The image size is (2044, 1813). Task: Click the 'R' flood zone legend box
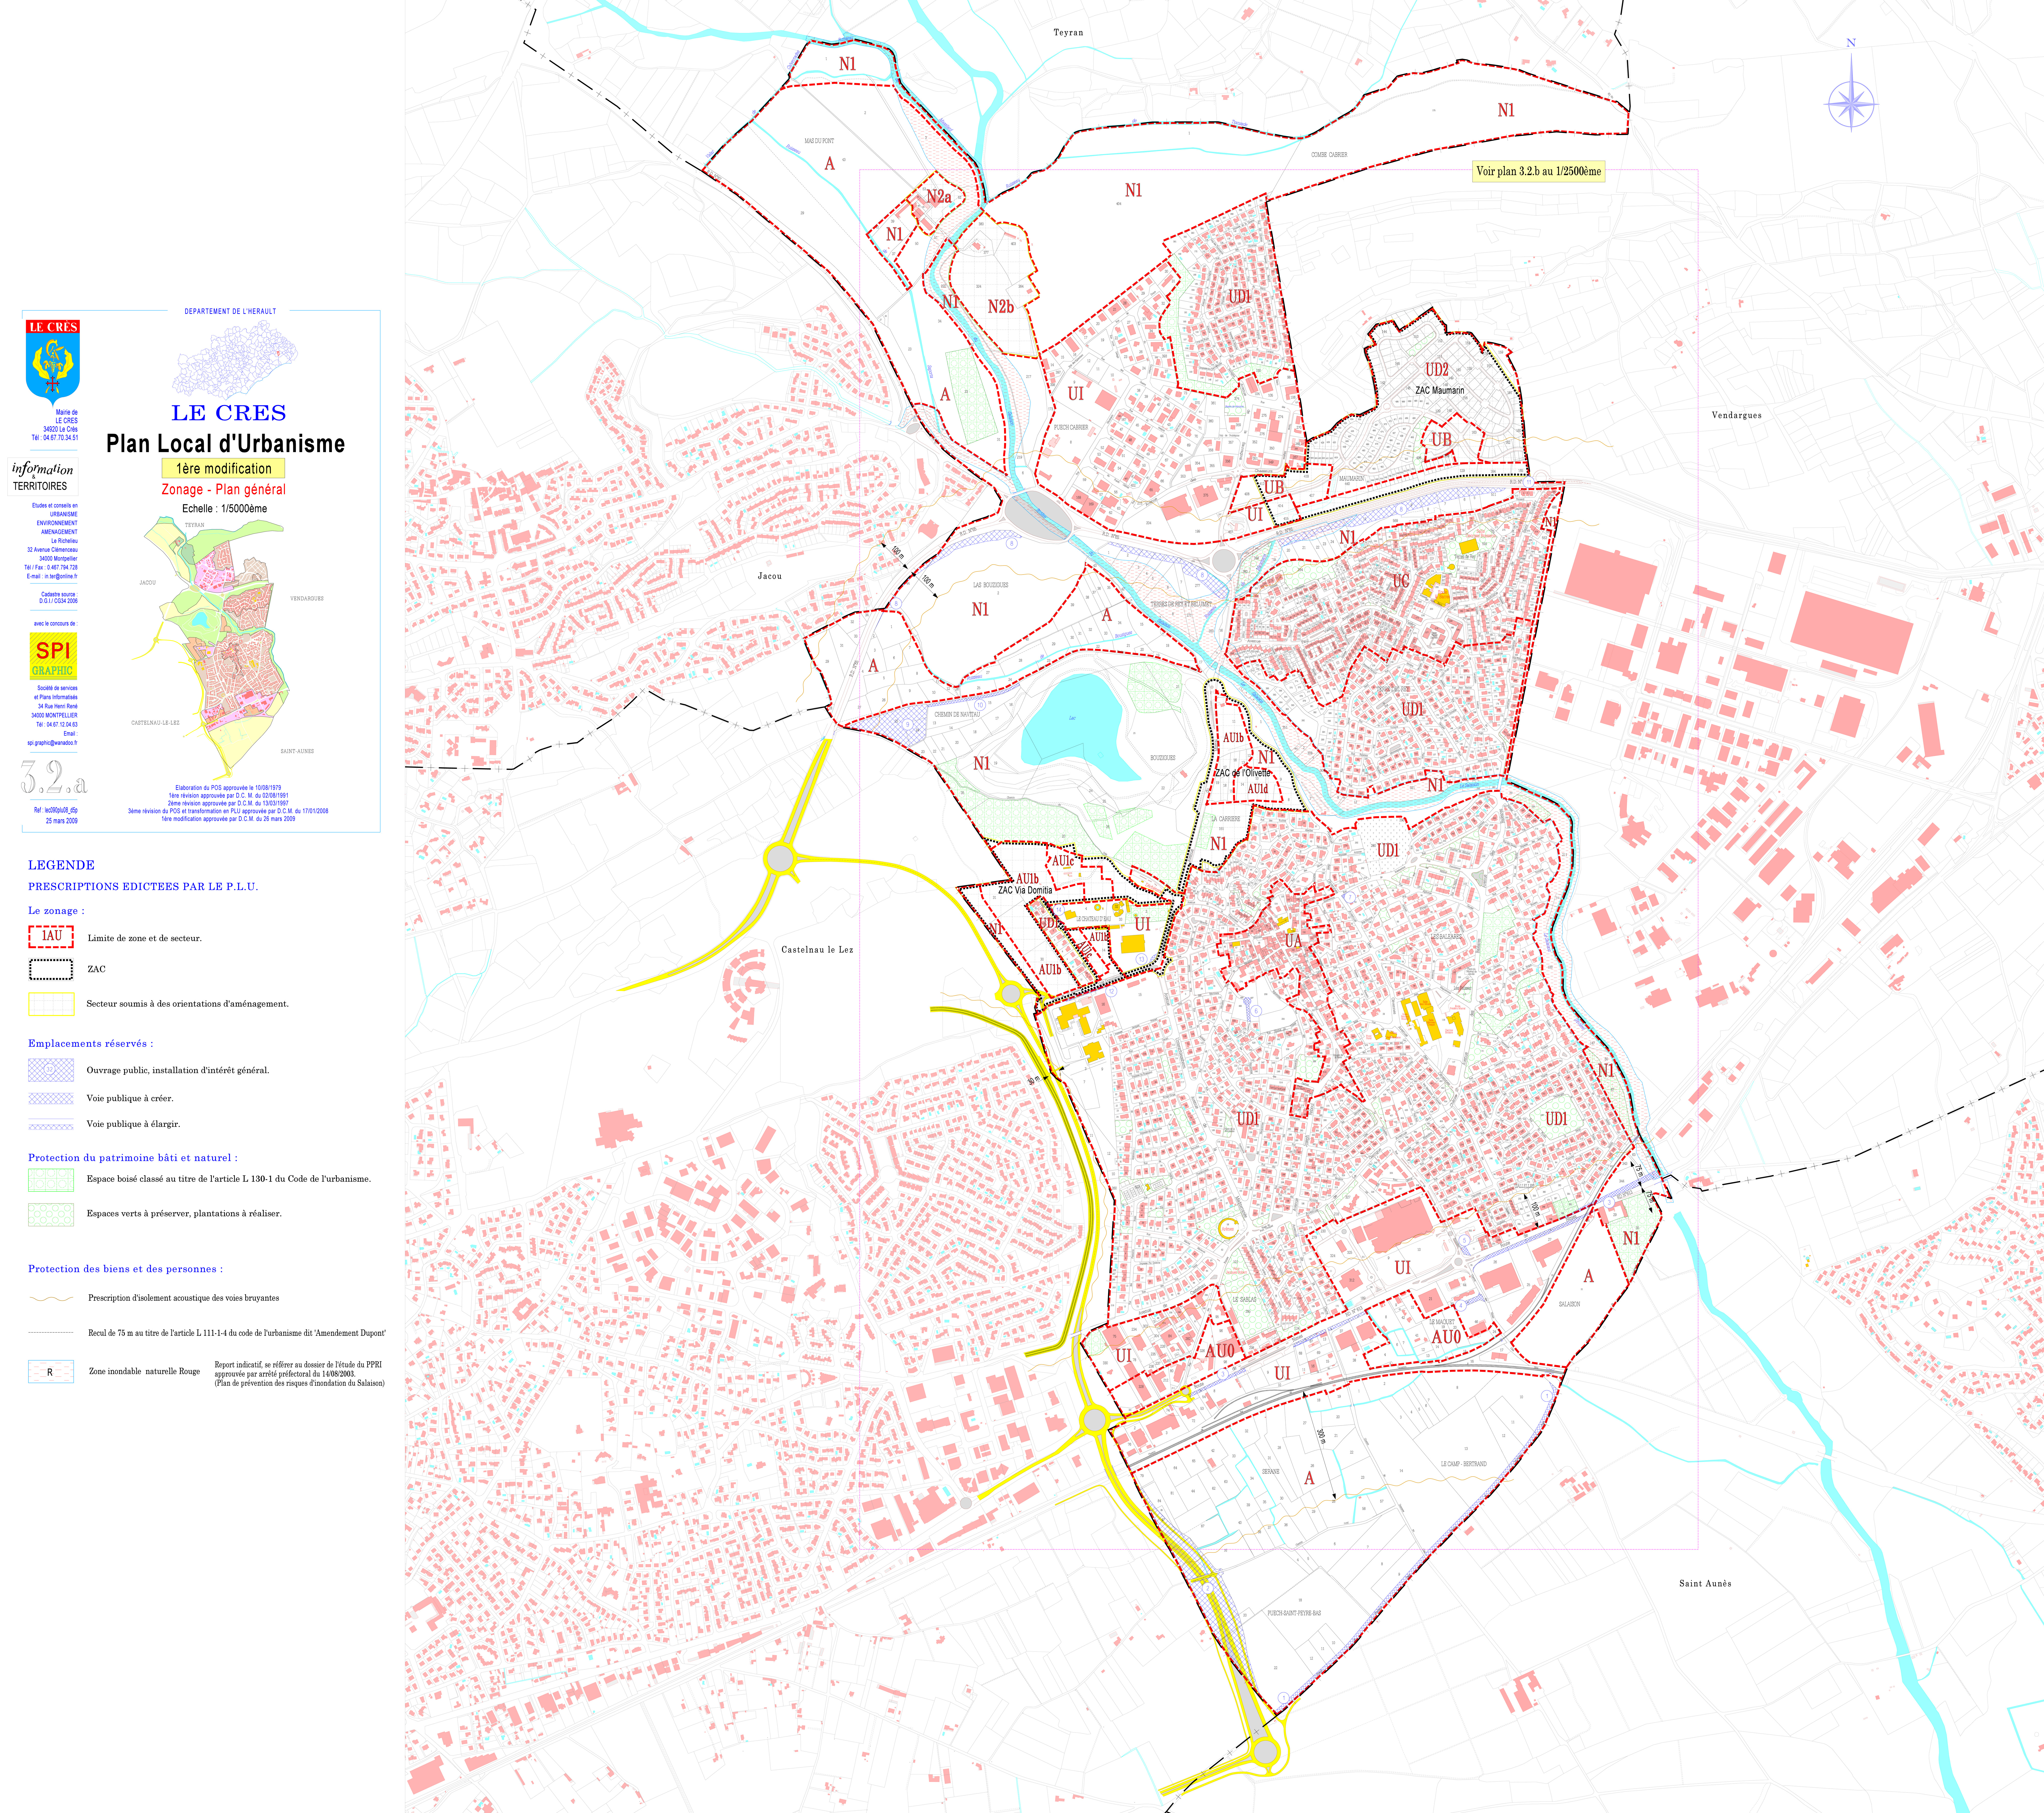click(x=51, y=1372)
